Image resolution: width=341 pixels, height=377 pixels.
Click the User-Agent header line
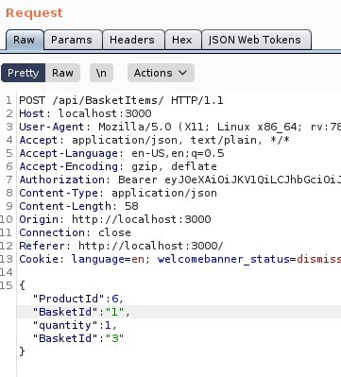pos(180,127)
